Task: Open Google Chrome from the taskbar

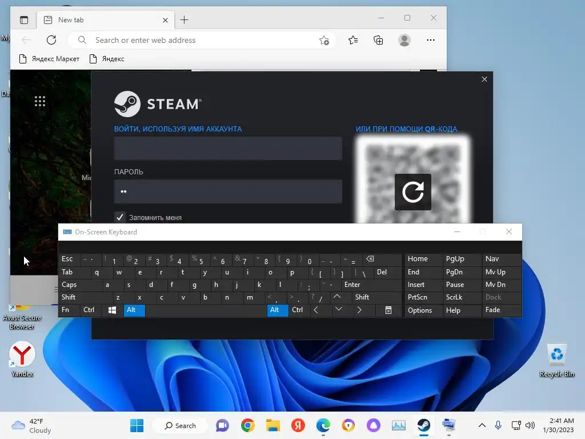Action: tap(248, 425)
